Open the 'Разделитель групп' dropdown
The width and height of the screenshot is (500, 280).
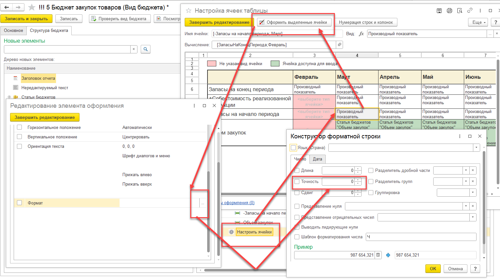click(466, 181)
